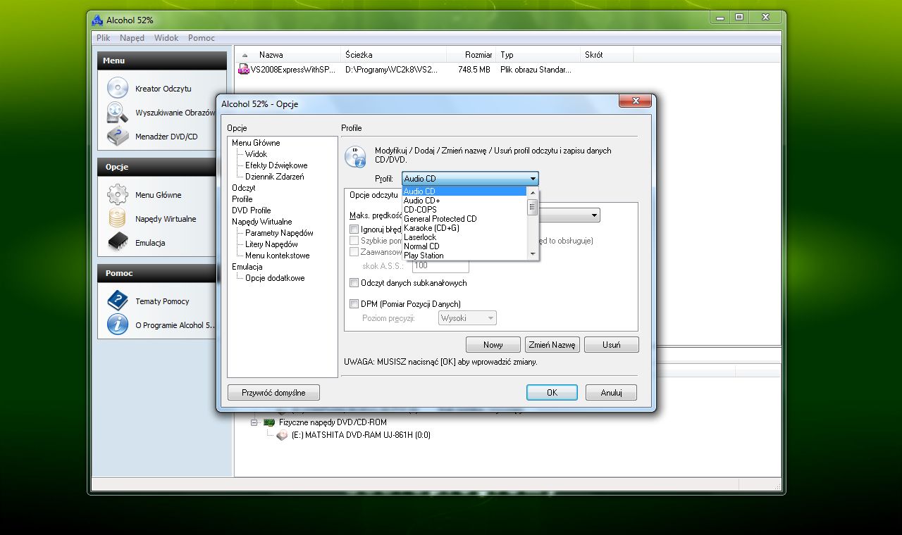Open the Plik menu

[x=104, y=38]
